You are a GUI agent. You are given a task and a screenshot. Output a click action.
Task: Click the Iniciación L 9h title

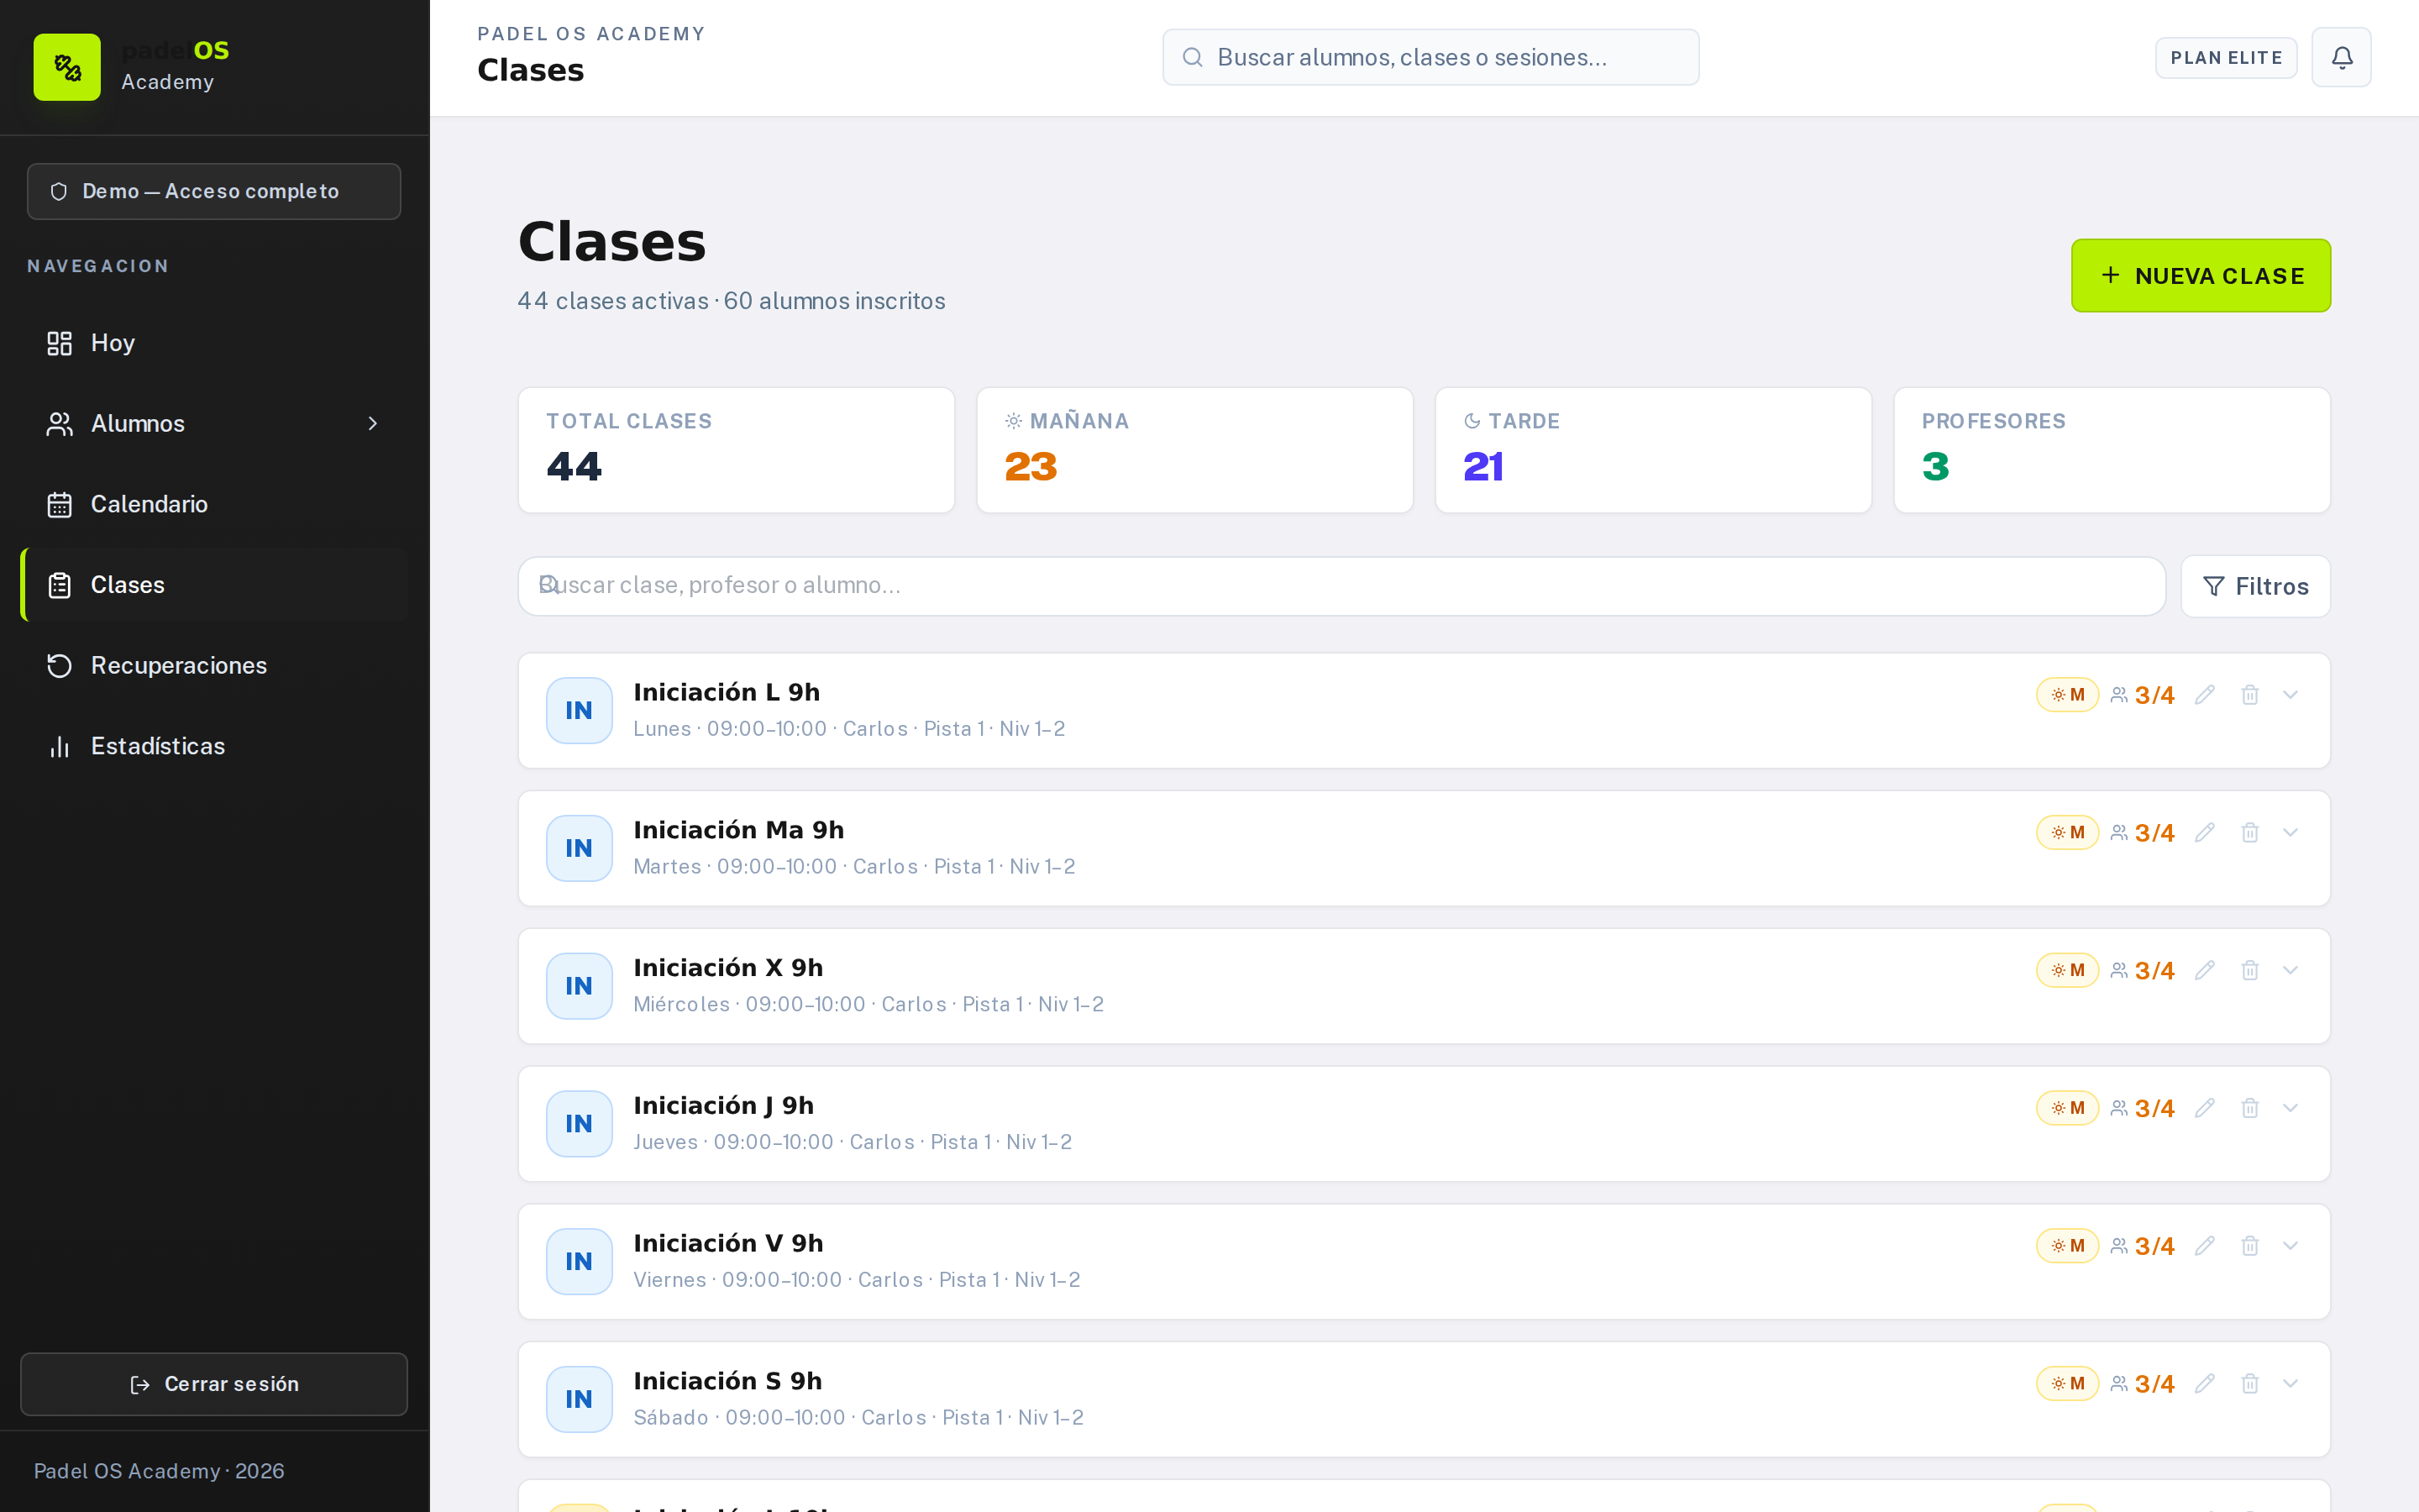pos(727,692)
